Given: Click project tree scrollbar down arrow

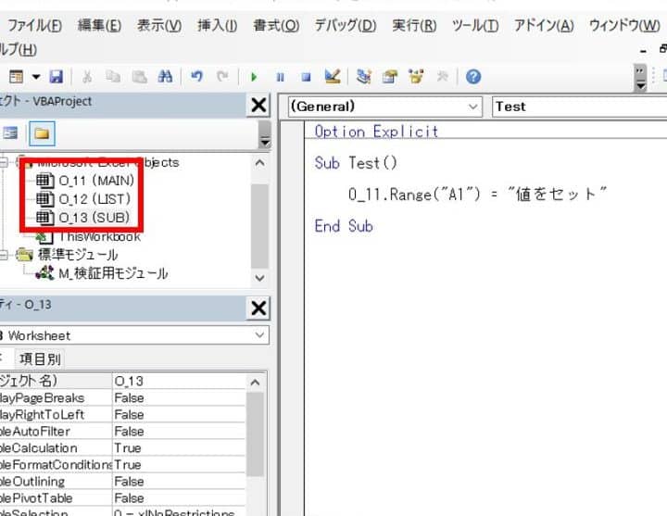Looking at the screenshot, I should [259, 278].
